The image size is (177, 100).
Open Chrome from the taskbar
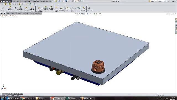pyautogui.click(x=27, y=98)
